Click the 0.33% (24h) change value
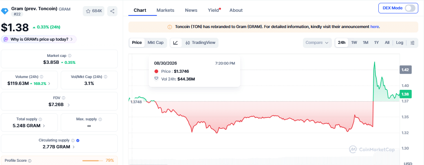The width and height of the screenshot is (424, 165). point(46,27)
